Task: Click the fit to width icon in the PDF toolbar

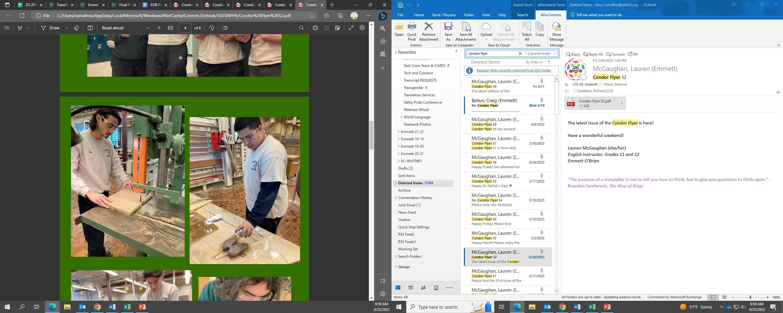Action: click(x=170, y=28)
